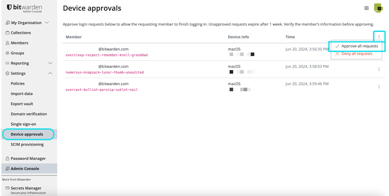Open the app switcher grid icon

tap(367, 8)
